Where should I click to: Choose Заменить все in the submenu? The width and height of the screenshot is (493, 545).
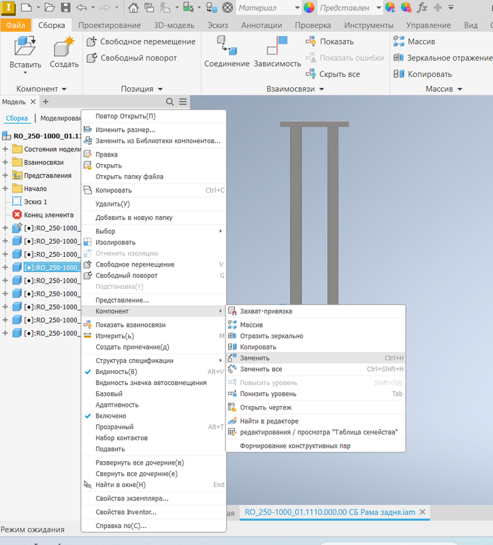(x=315, y=369)
